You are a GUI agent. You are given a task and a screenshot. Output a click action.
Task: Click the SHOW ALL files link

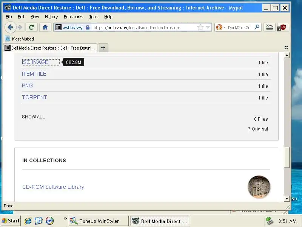[x=34, y=117]
